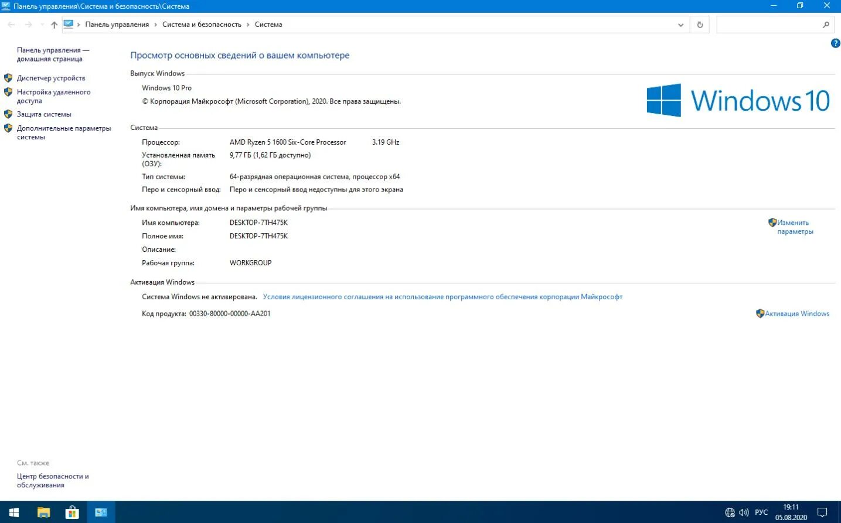The width and height of the screenshot is (841, 523).
Task: Minimize the System window
Action: (774, 6)
